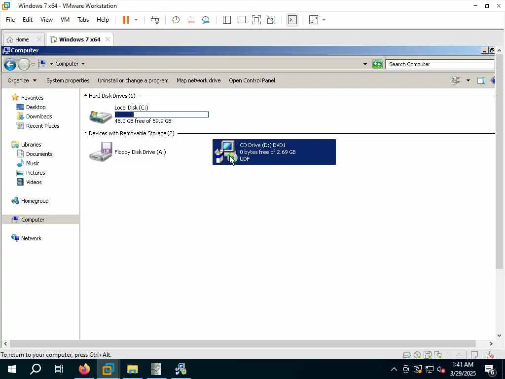This screenshot has height=379, width=505.
Task: Open the address bar history dropdown
Action: tap(365, 64)
